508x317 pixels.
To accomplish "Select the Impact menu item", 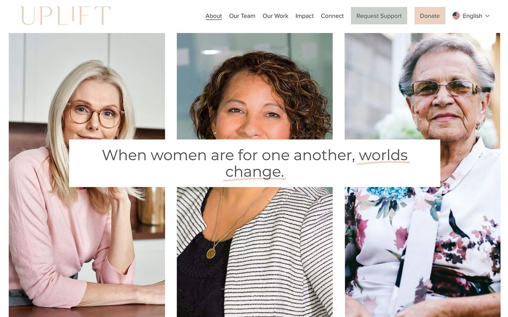I will pos(304,16).
